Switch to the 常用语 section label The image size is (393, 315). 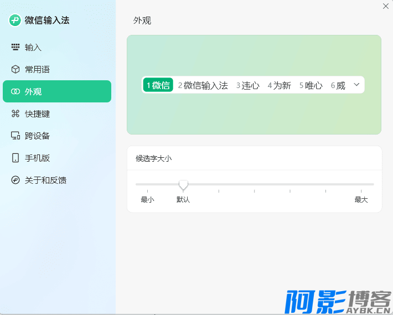tap(37, 70)
